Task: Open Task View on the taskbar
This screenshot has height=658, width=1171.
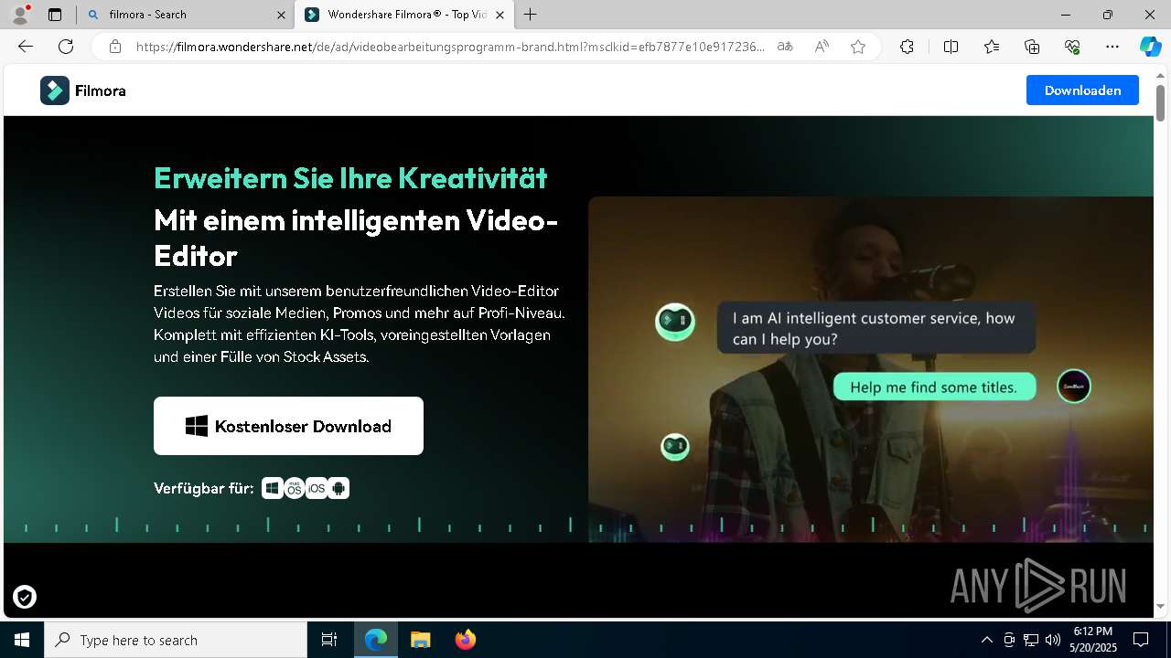Action: click(x=329, y=640)
